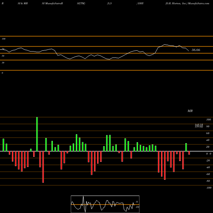The height and width of the screenshot is (213, 213).
Task: Select the "(D.R. Horton, Inc.) MunafaSutra.com" header text
Action: point(187,3)
